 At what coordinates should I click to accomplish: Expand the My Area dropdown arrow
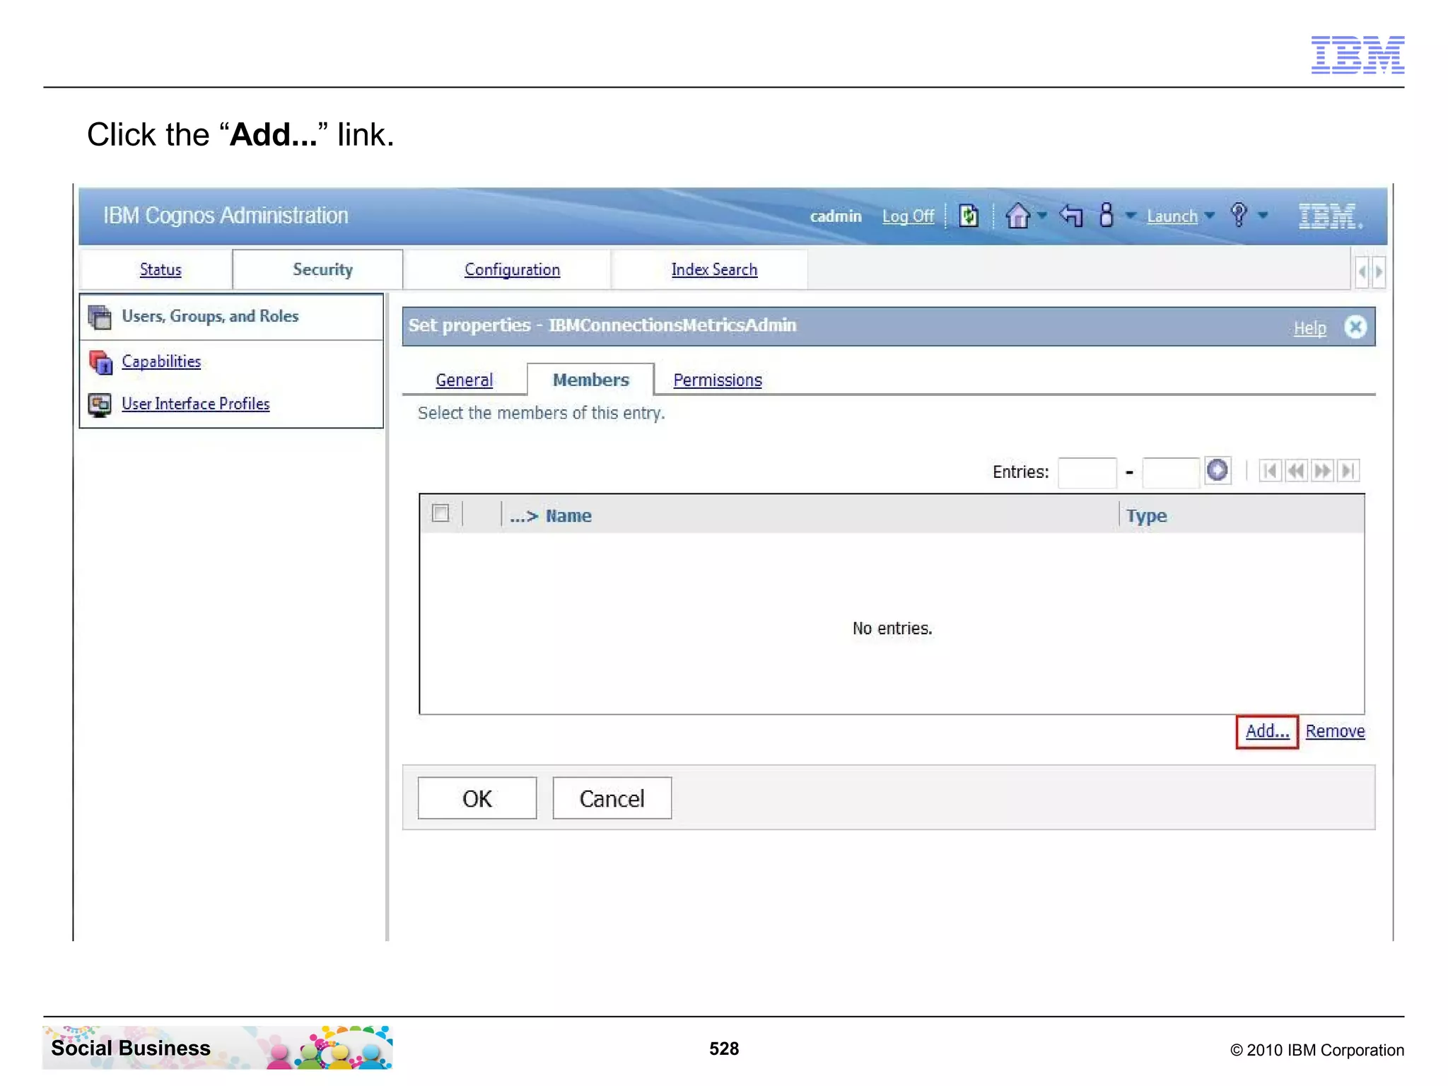(x=1131, y=216)
